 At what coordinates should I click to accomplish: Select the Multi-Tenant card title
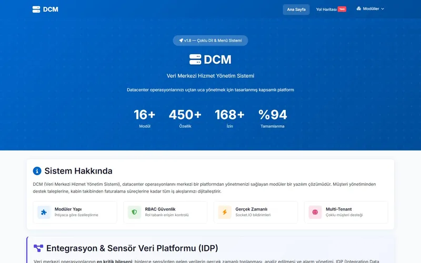click(x=338, y=209)
